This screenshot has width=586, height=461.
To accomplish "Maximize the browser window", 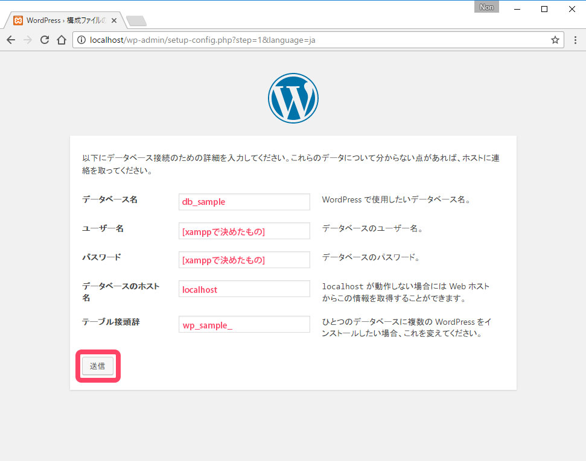I will tap(544, 9).
